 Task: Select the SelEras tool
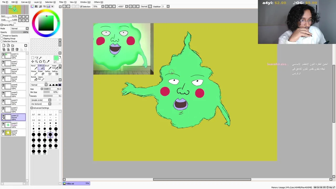55,73
